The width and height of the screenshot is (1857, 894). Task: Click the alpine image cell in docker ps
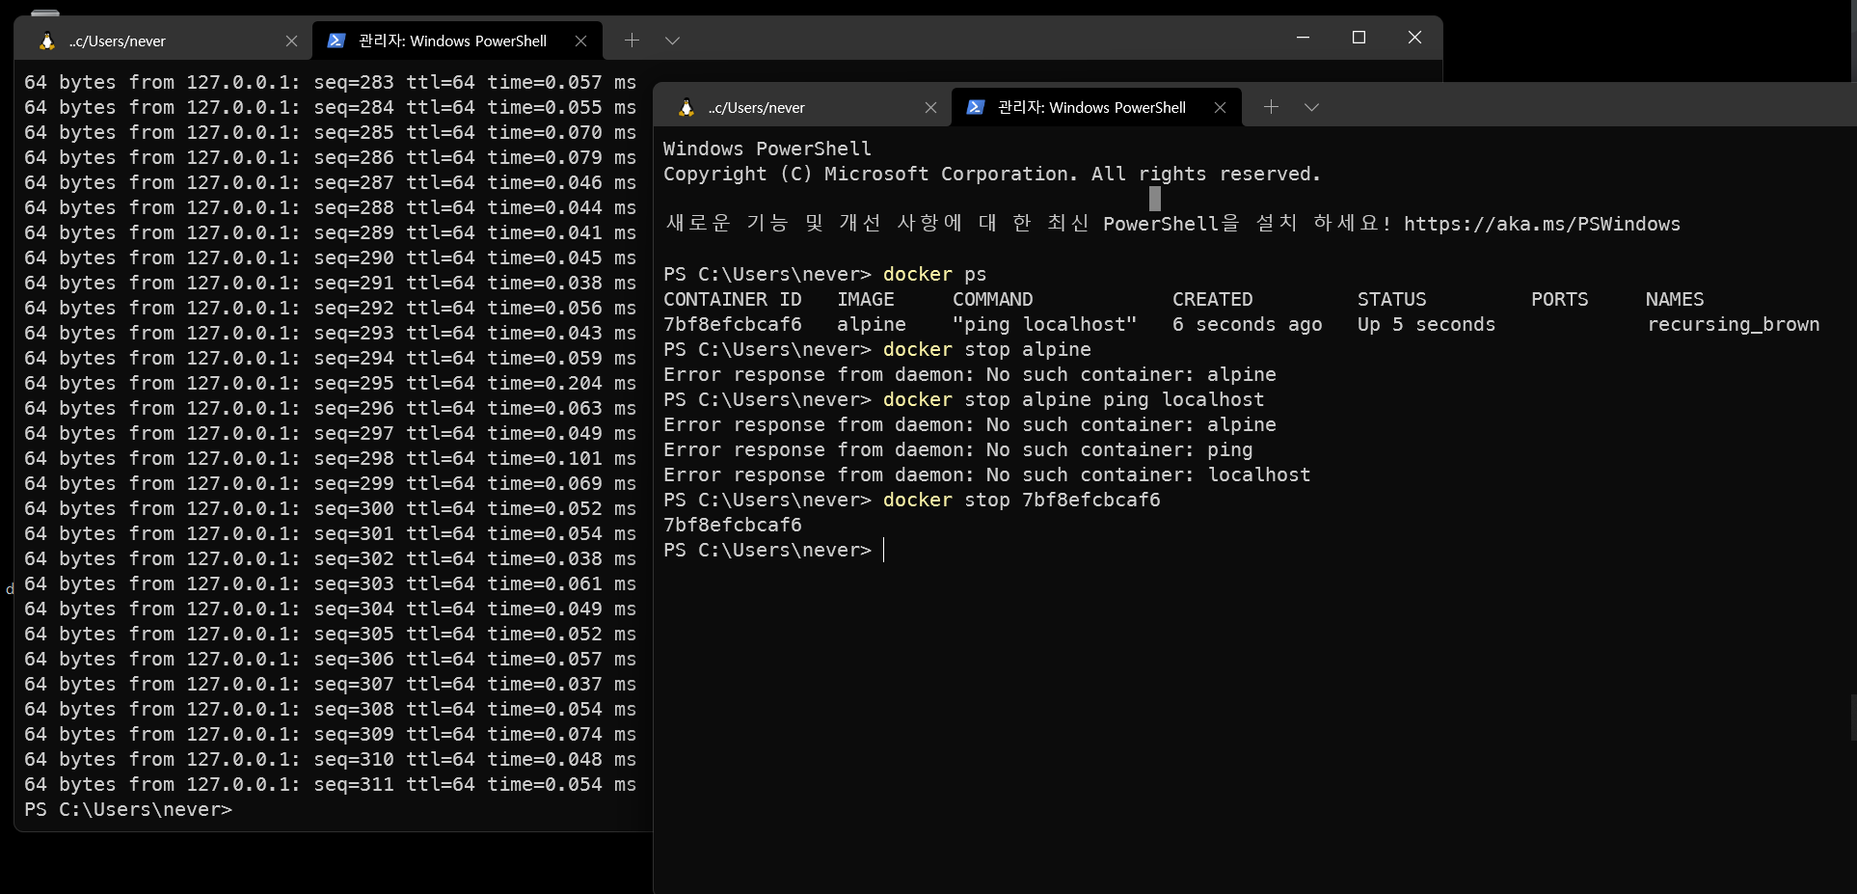(x=872, y=324)
